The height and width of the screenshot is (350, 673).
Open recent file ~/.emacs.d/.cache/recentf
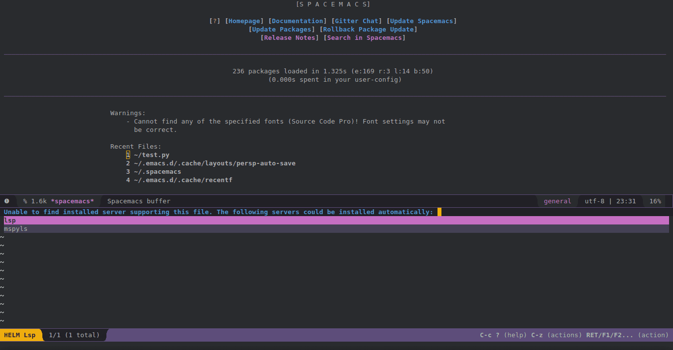[183, 180]
